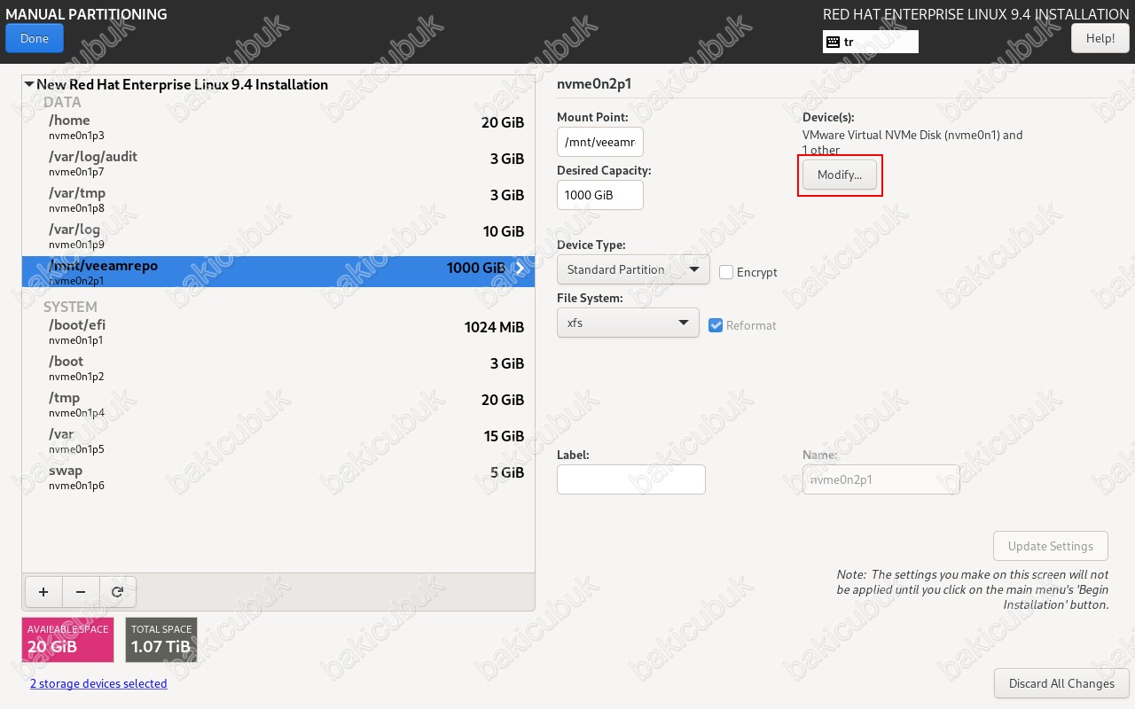
Task: Click Discard All Changes button
Action: (1061, 683)
